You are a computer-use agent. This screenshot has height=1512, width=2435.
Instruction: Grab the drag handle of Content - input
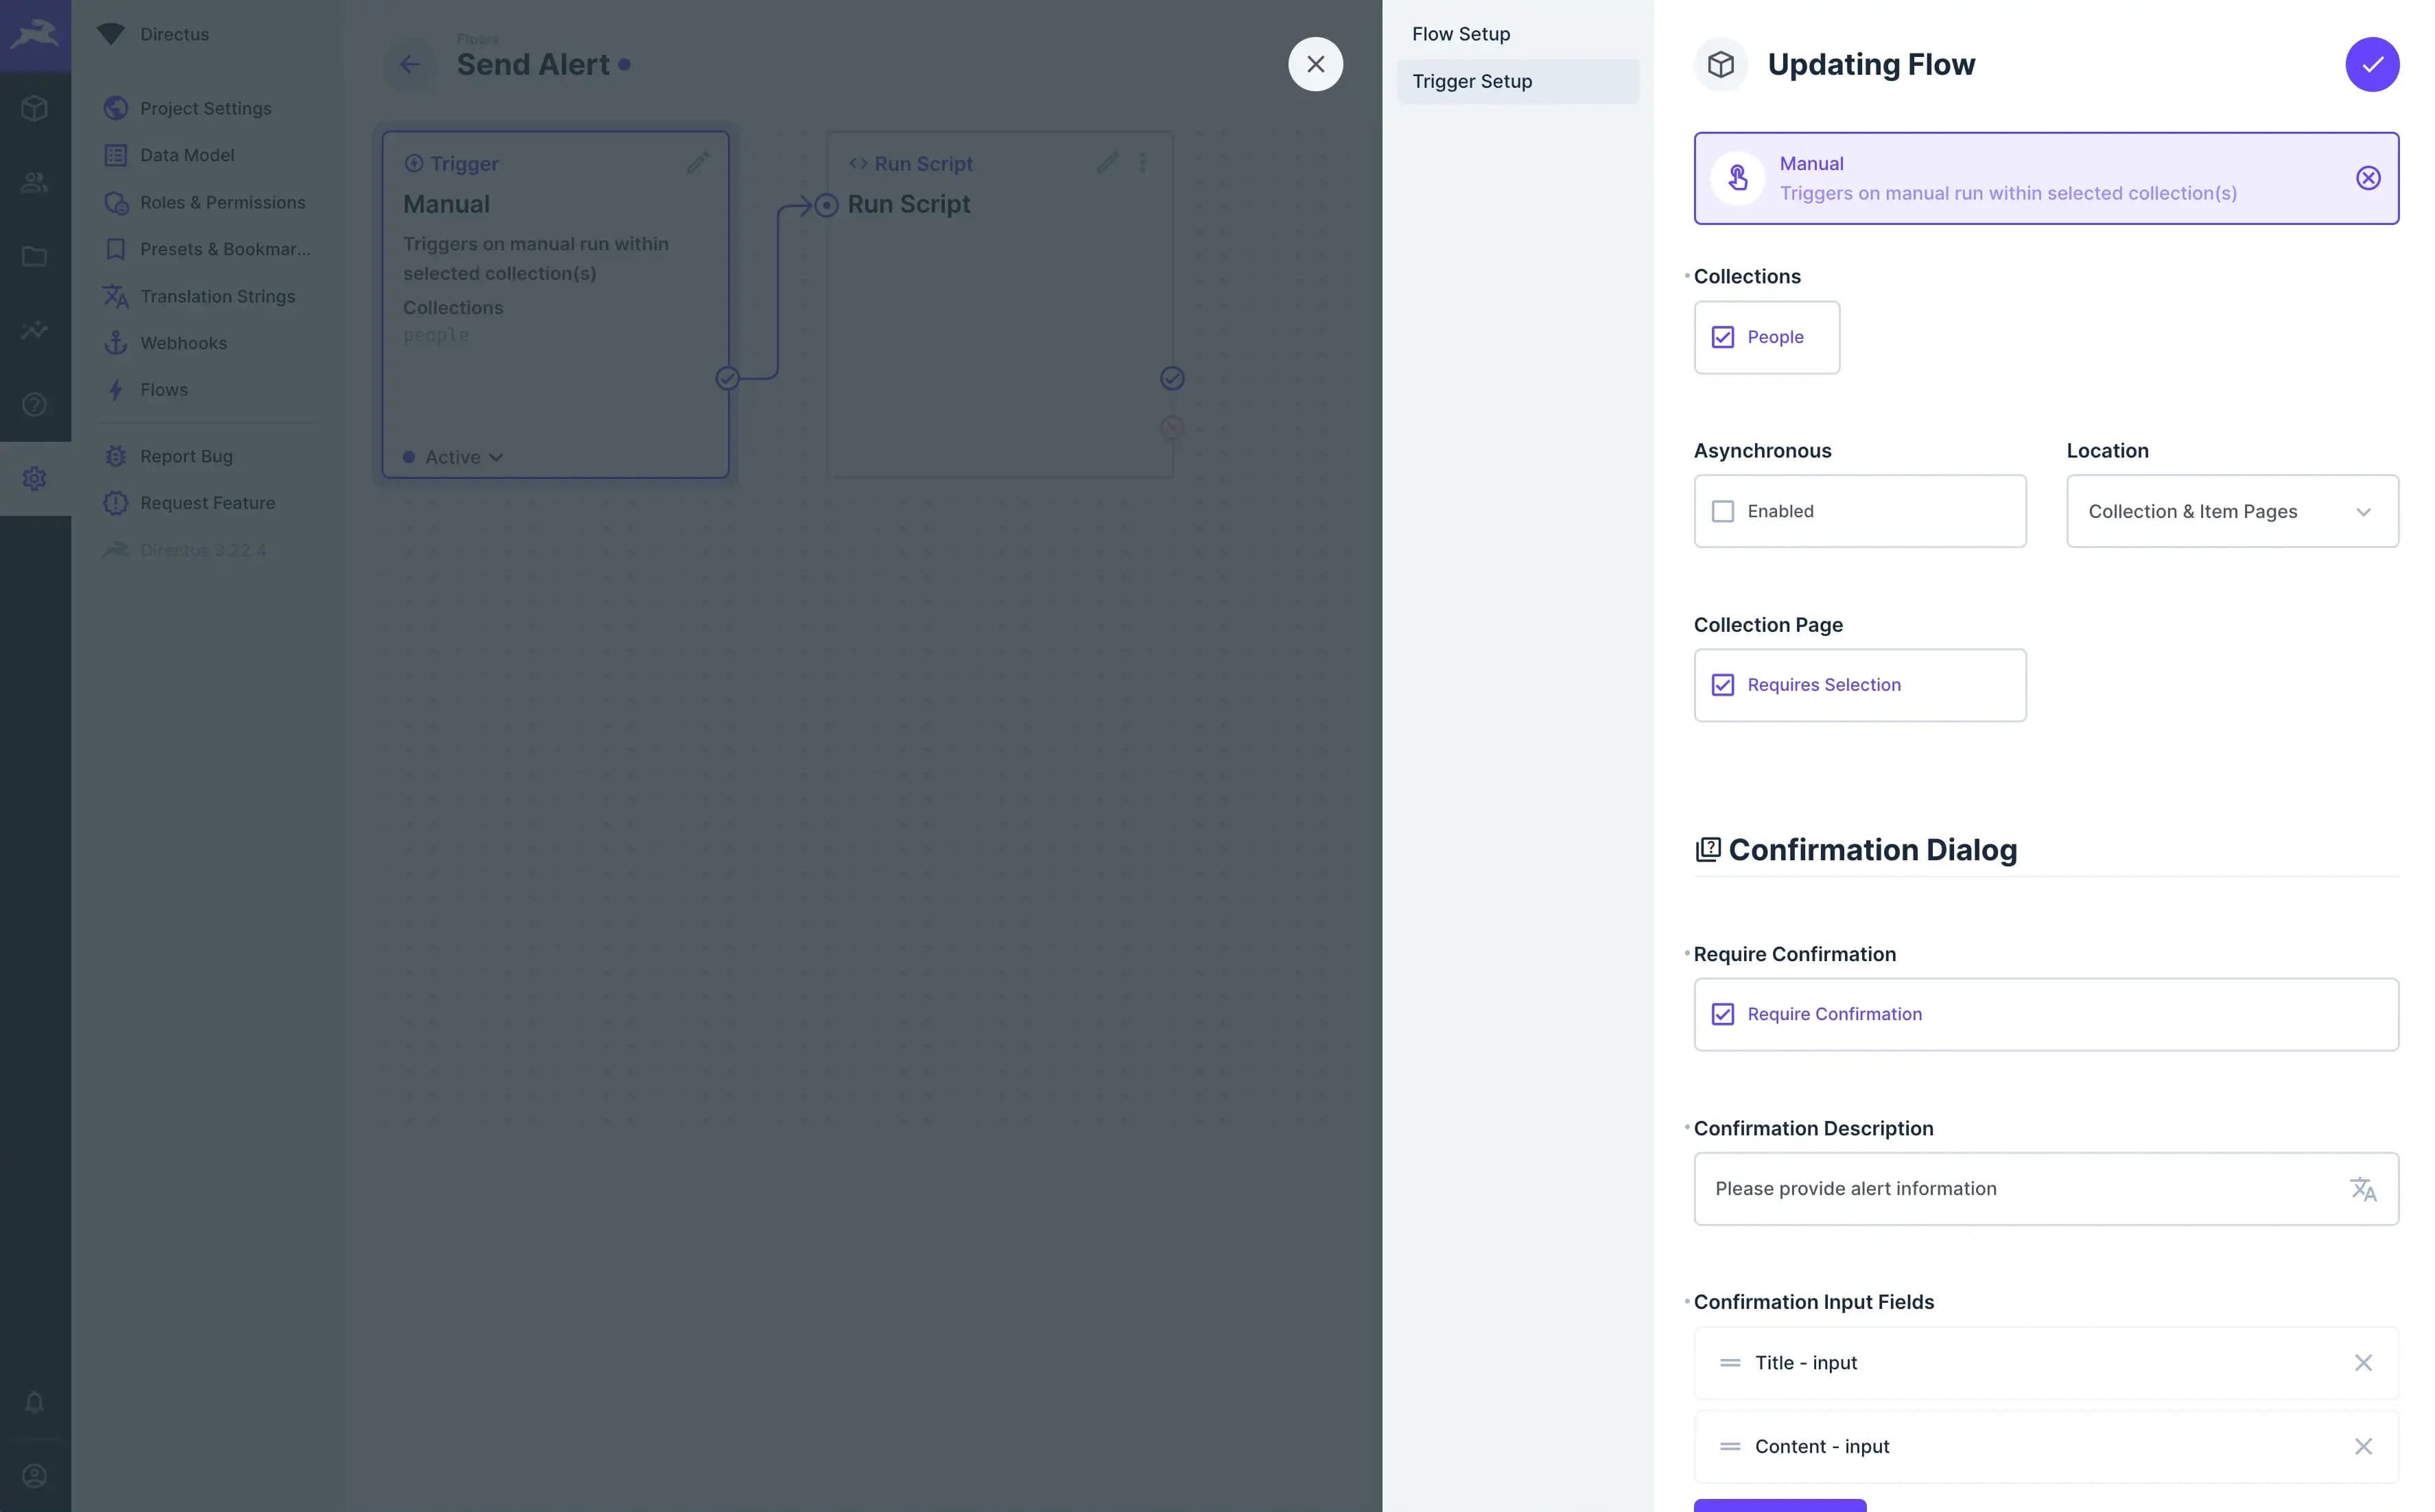pyautogui.click(x=1729, y=1446)
